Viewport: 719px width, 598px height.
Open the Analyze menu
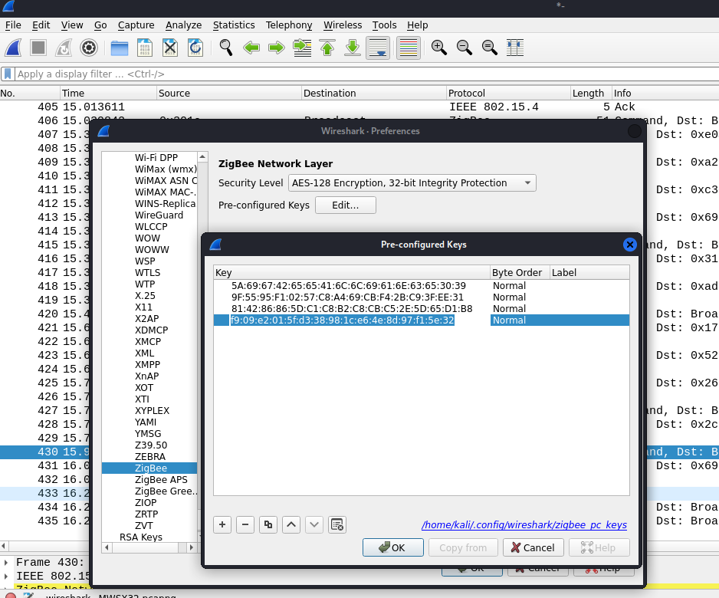tap(183, 25)
